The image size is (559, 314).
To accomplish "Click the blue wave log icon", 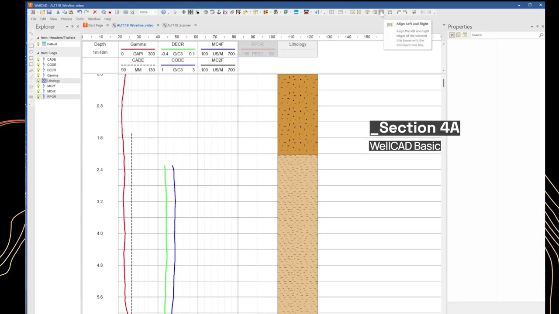I will pyautogui.click(x=296, y=12).
